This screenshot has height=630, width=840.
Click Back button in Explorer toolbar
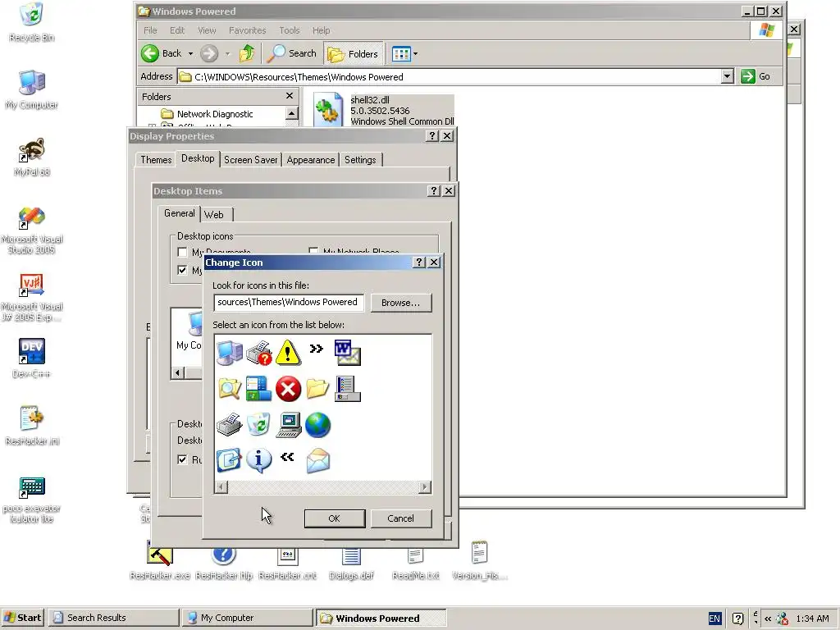coord(162,53)
